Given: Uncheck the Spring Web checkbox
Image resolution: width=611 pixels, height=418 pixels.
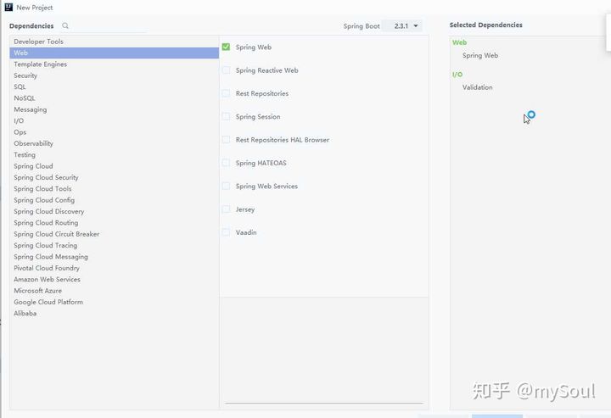Looking at the screenshot, I should pos(226,47).
